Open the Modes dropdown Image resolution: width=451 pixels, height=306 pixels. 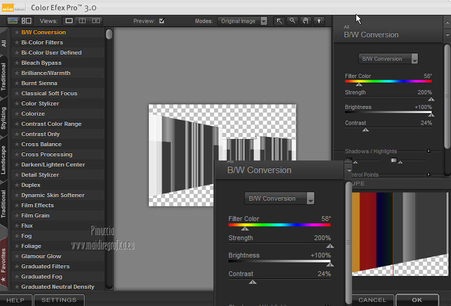[x=243, y=21]
